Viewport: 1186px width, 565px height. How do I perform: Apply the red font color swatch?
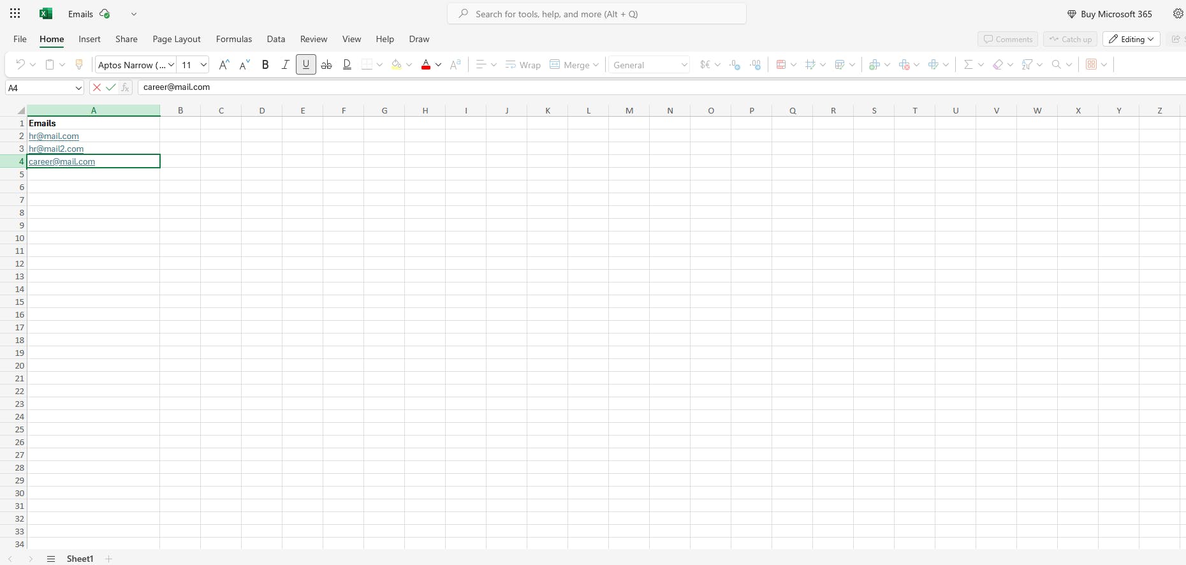pos(426,64)
